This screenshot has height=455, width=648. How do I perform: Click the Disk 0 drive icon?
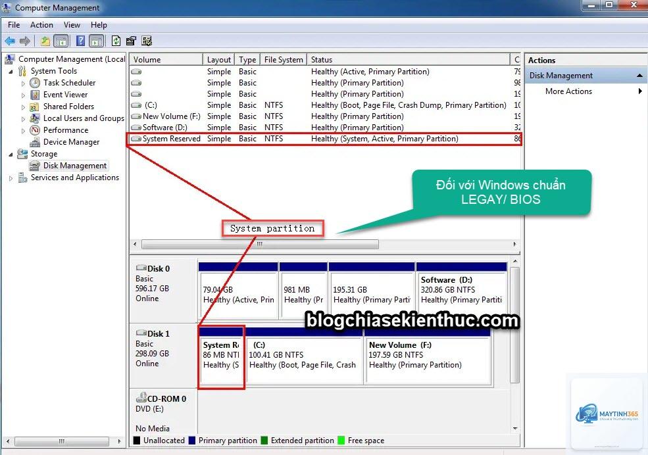click(141, 268)
